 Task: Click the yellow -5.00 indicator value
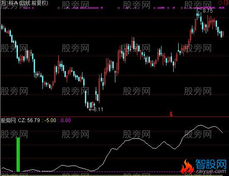click(50, 120)
